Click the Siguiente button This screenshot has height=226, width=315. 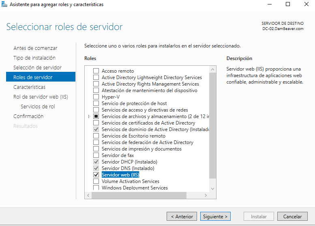[215, 216]
